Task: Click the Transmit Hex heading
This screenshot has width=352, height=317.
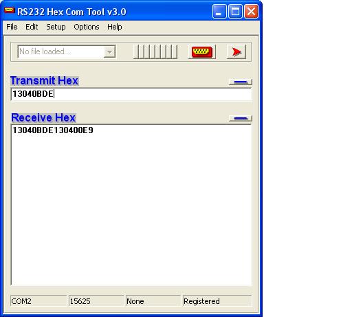Action: [x=45, y=80]
